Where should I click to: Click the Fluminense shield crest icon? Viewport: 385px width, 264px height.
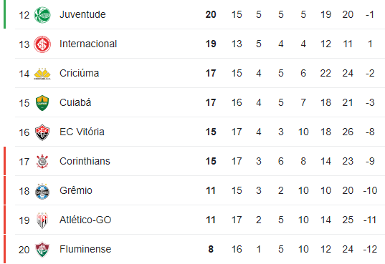click(x=42, y=250)
